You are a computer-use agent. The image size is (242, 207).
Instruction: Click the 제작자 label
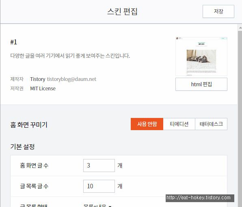tap(17, 79)
